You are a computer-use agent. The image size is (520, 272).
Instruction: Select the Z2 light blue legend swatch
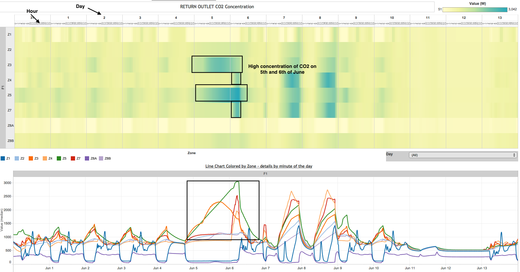click(x=17, y=158)
